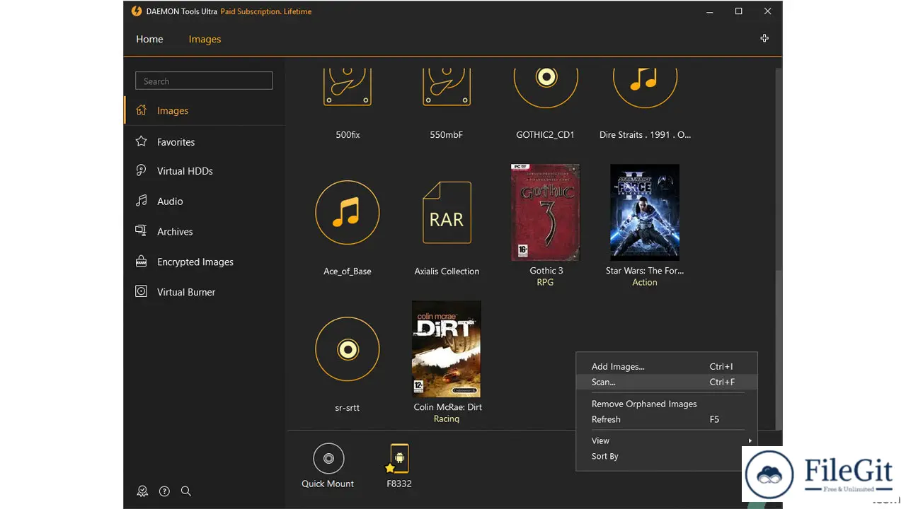Open the help question mark icon

[x=164, y=491]
